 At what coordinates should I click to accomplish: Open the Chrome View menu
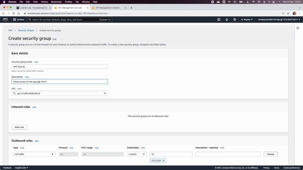click(36, 2)
